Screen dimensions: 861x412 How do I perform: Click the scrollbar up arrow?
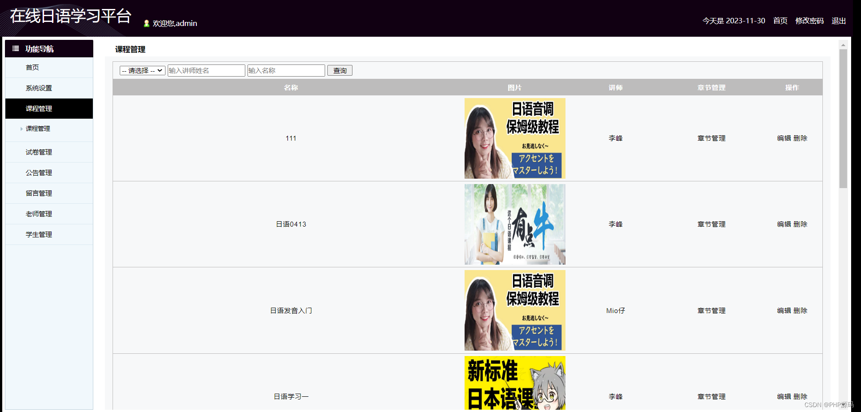[843, 45]
